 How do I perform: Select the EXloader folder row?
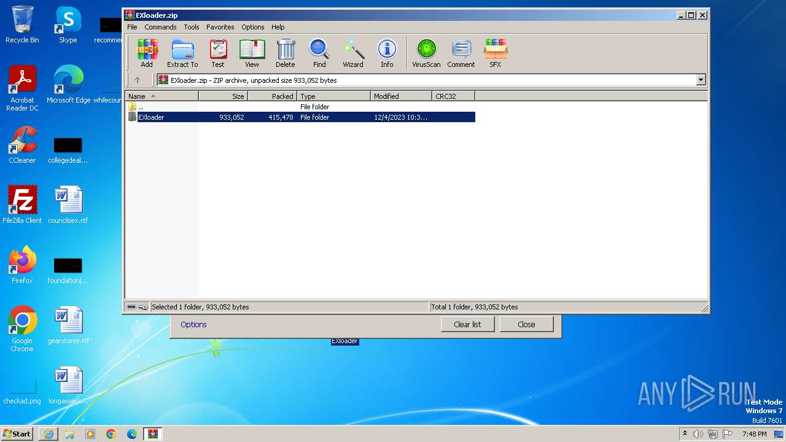click(300, 117)
